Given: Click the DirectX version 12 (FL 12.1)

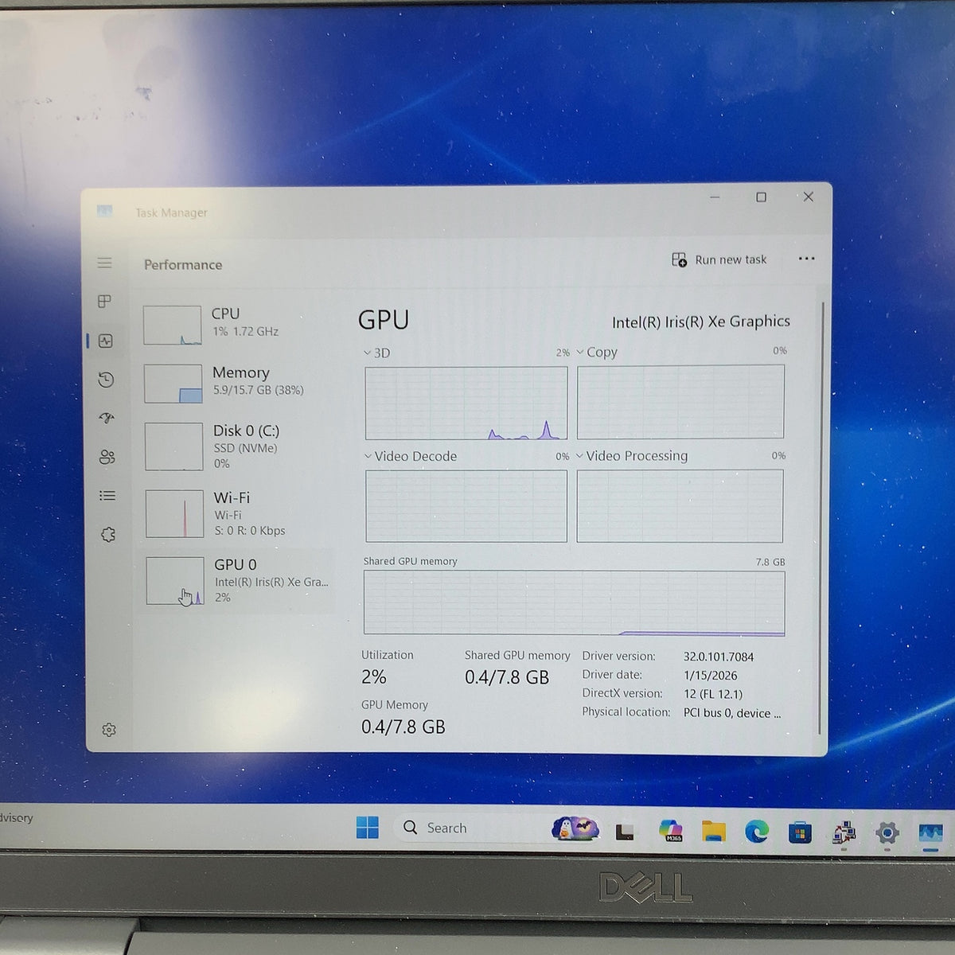Looking at the screenshot, I should 713,694.
